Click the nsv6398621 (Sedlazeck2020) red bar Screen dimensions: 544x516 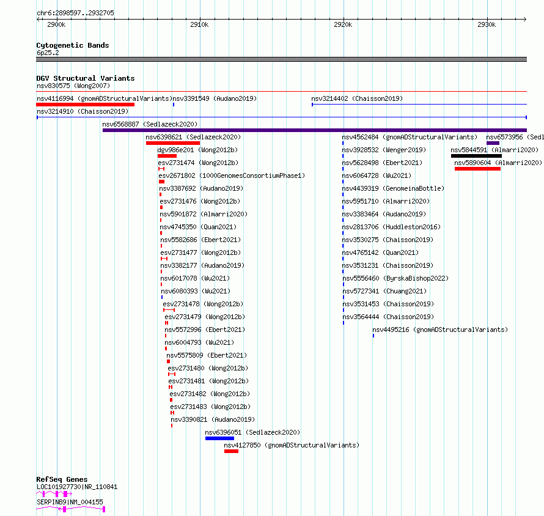click(173, 143)
